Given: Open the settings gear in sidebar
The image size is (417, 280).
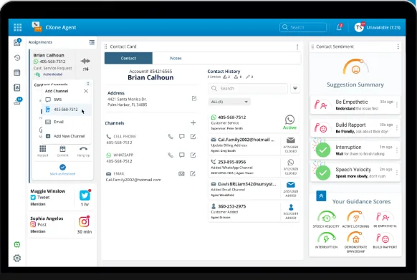Looking at the screenshot, I should point(17,258).
